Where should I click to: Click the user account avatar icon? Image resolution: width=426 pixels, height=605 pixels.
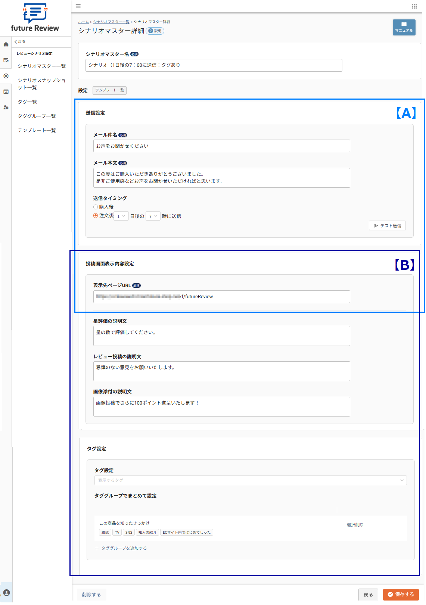pyautogui.click(x=6, y=593)
